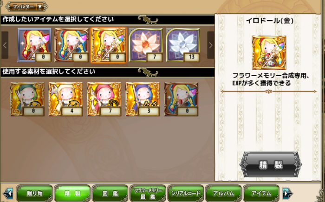
Task: Click the 精製 refine button in details panel
Action: [271, 165]
